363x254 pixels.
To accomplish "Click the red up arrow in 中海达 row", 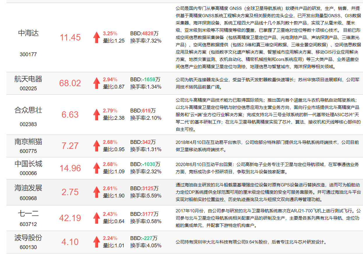I will (96, 38).
